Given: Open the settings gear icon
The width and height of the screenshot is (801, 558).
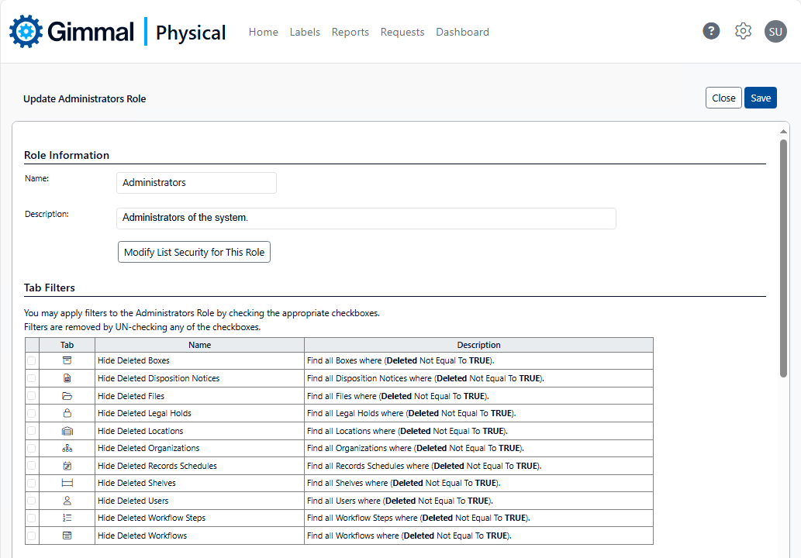Looking at the screenshot, I should click(743, 31).
